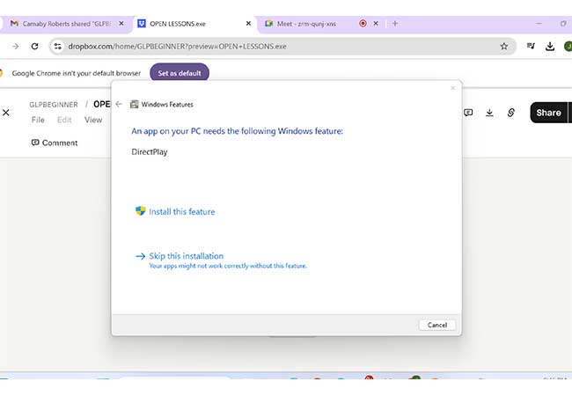Click the recording indicator on Meet tab

tap(363, 24)
